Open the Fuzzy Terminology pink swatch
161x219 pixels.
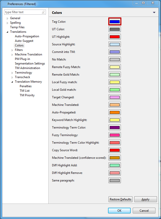coord(115,135)
